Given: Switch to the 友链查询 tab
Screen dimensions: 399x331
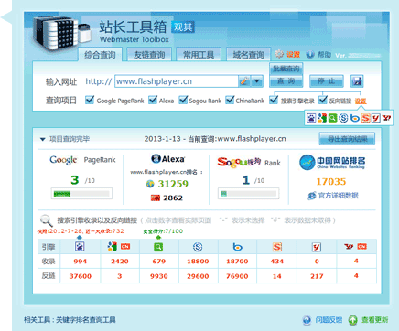Looking at the screenshot, I should click(x=149, y=55).
